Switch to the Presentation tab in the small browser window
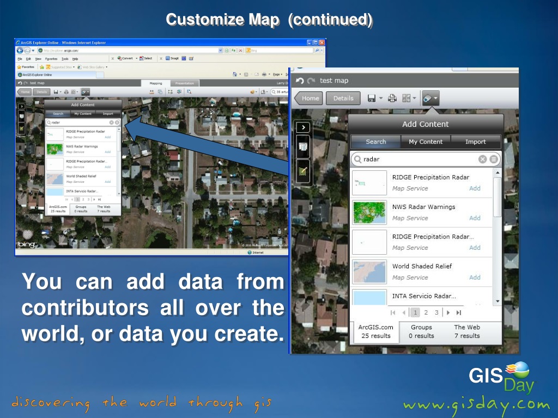The width and height of the screenshot is (558, 418). click(184, 83)
